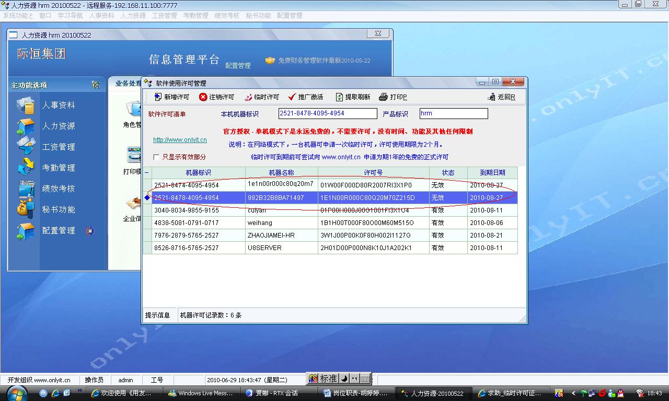Enable the 只显示有效部分 checkbox
669x401 pixels.
click(156, 157)
